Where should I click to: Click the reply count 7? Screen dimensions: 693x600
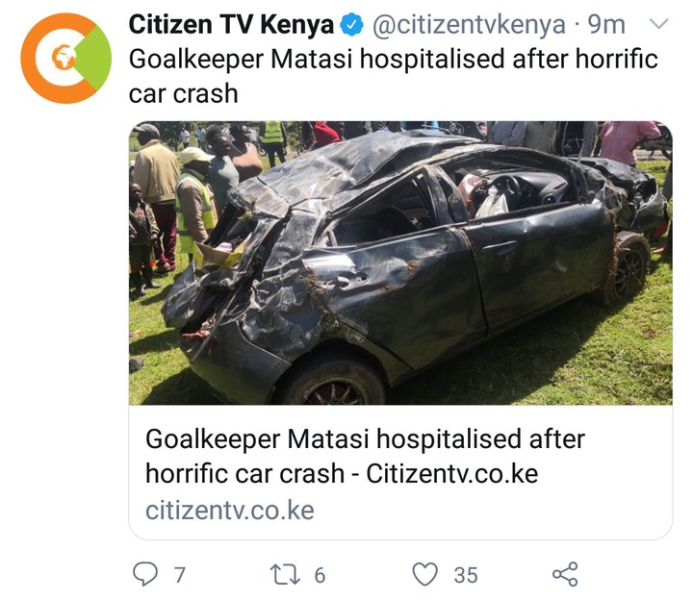click(x=179, y=575)
